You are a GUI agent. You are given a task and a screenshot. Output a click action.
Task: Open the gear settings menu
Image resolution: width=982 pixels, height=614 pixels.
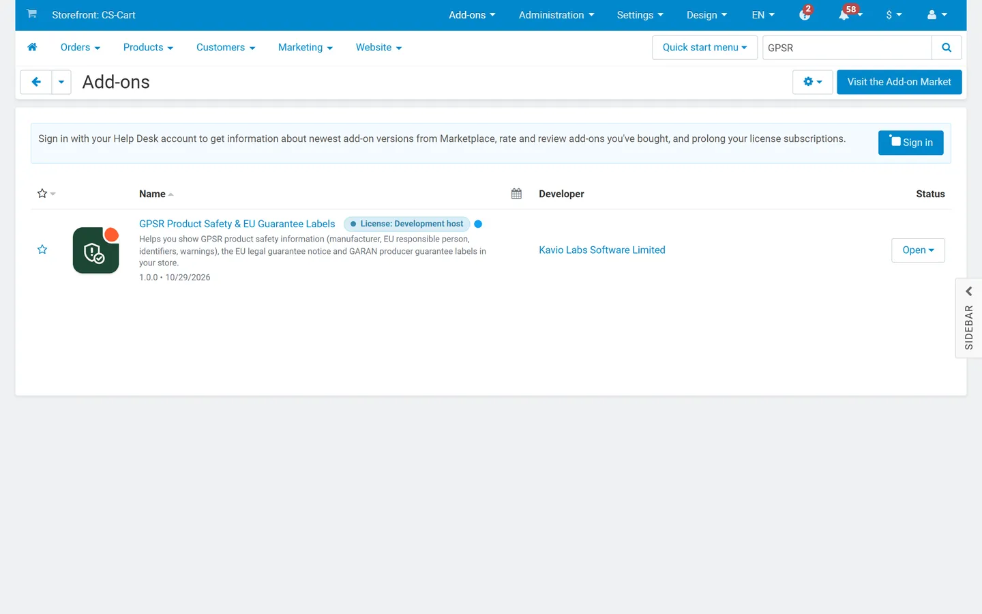click(x=812, y=82)
